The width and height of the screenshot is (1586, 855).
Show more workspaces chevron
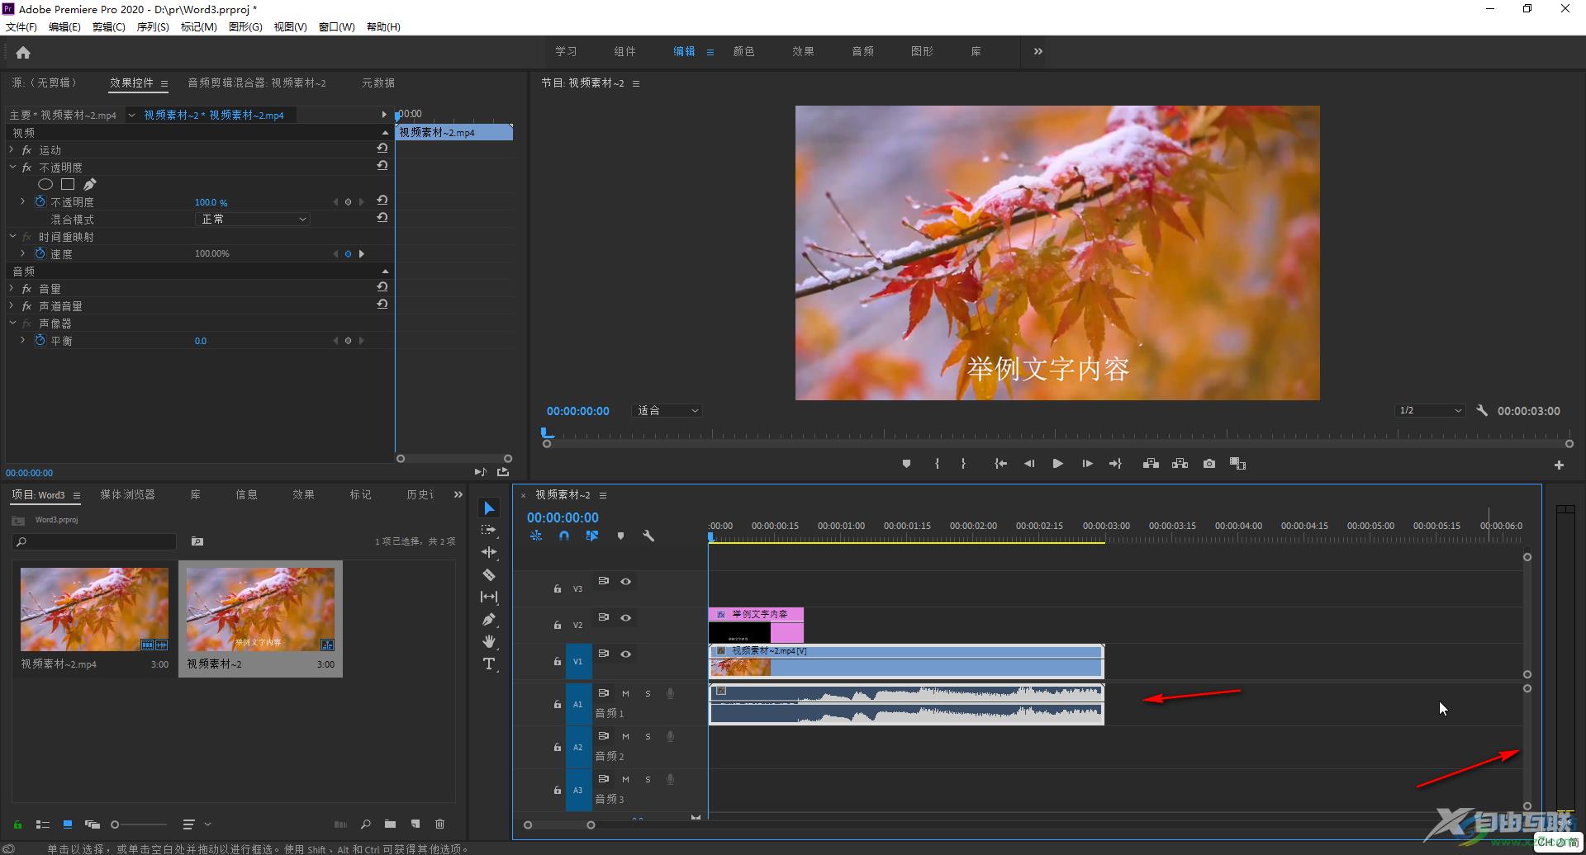(1038, 51)
